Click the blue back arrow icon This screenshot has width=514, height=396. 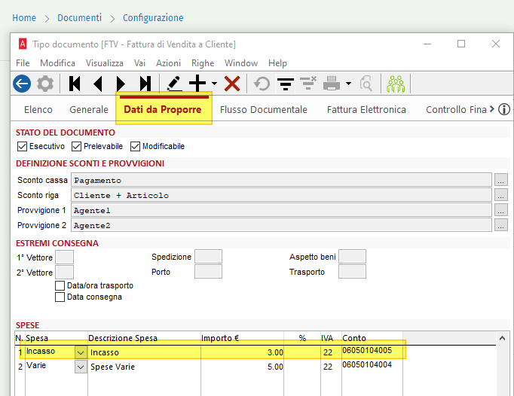[22, 84]
